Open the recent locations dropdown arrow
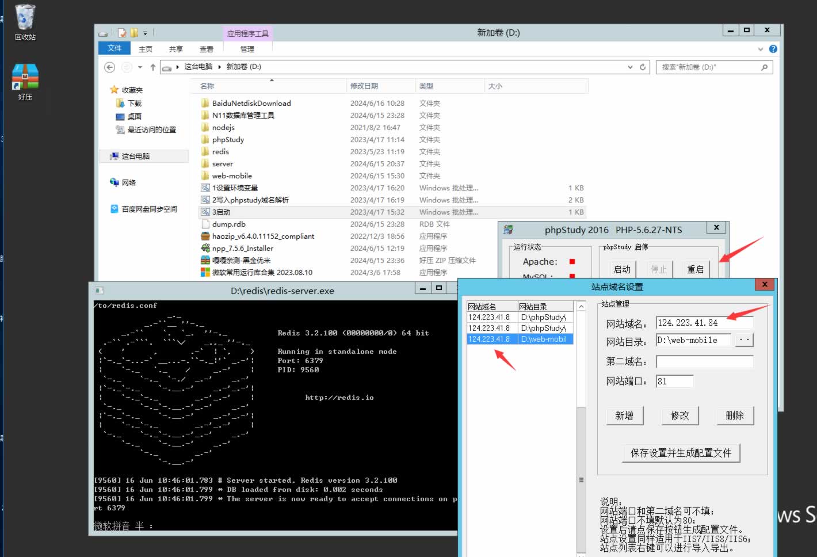 click(140, 67)
